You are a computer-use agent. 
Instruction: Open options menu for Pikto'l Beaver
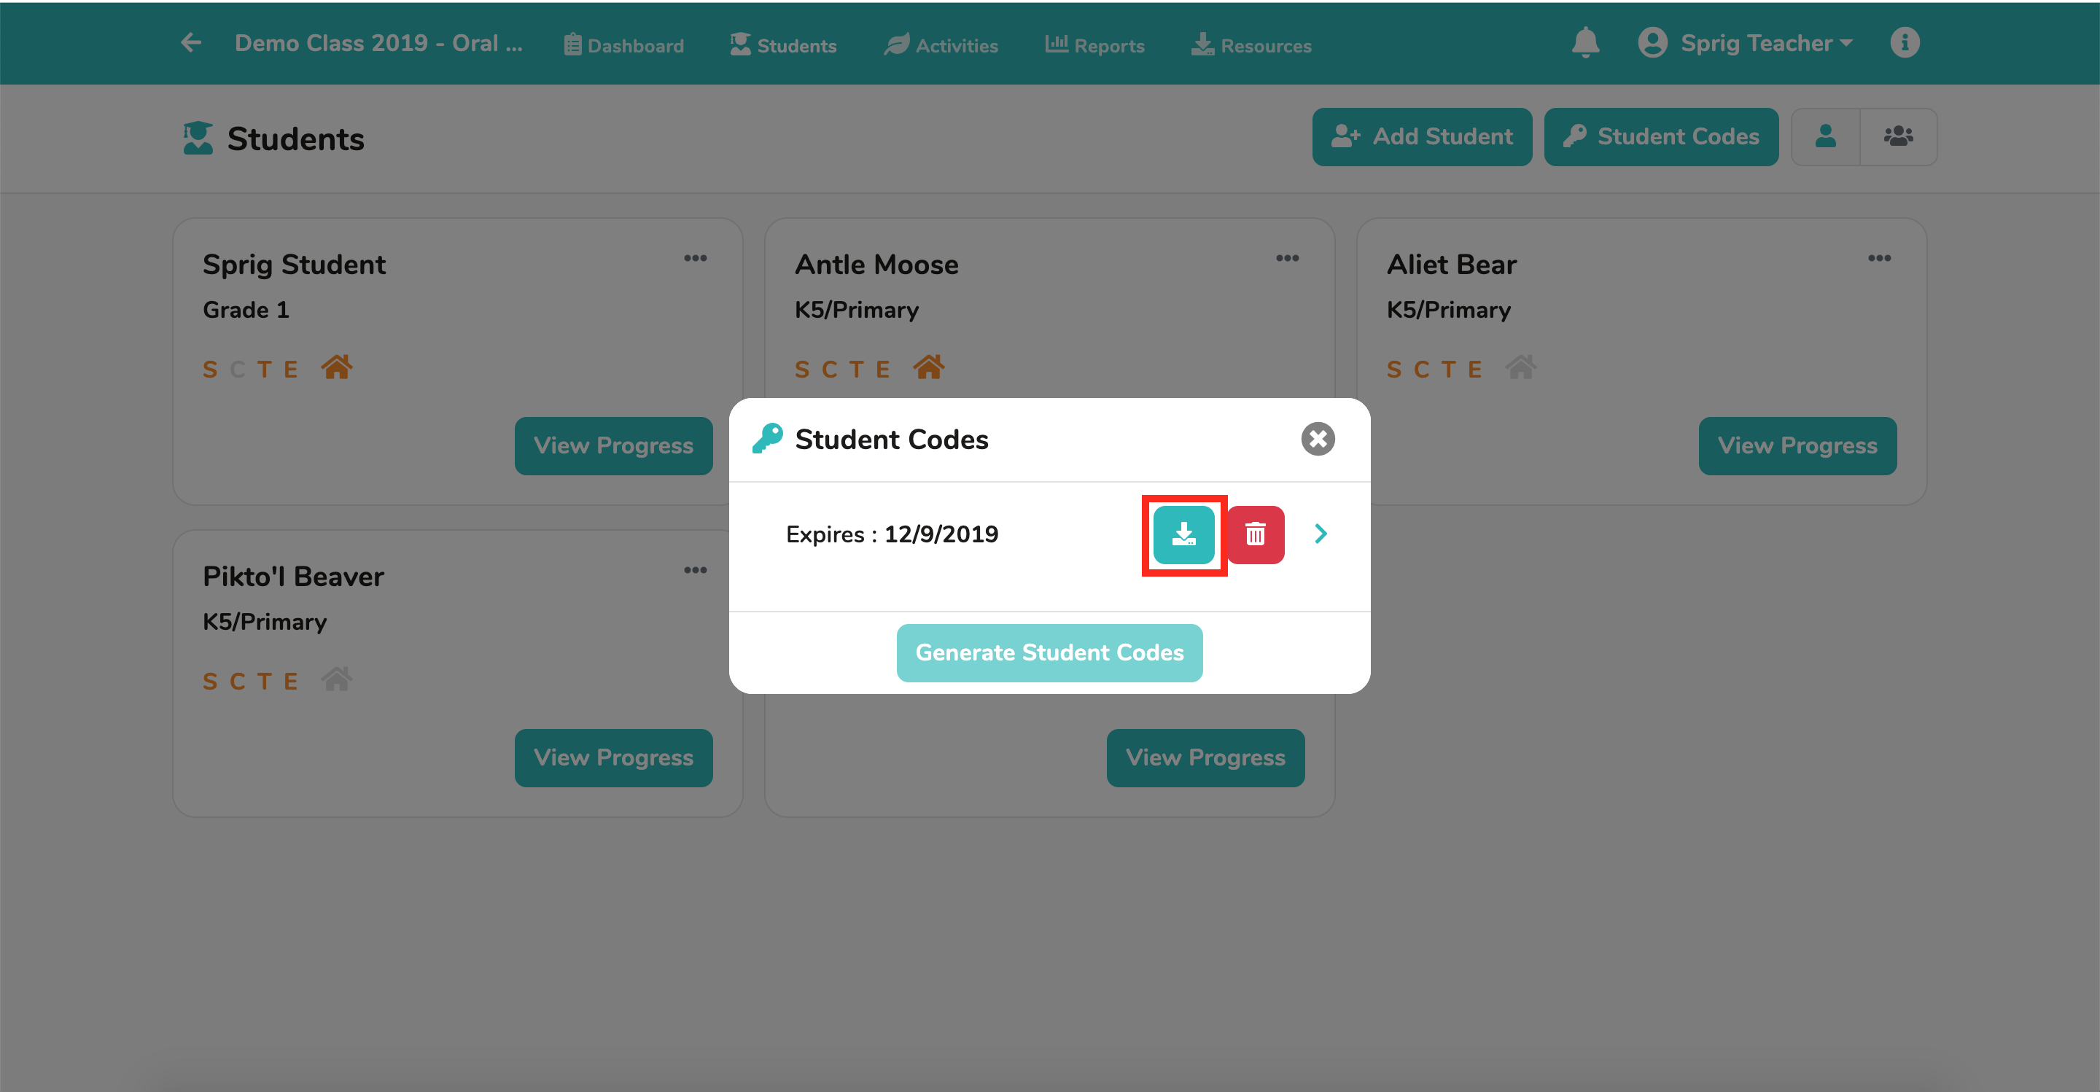695,571
